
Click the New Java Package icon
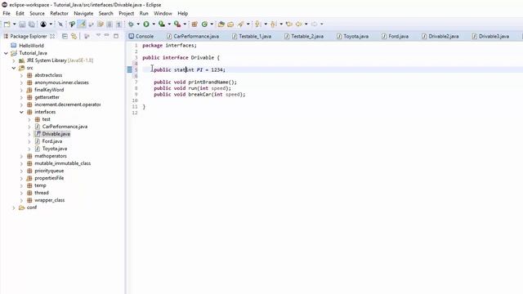point(194,24)
